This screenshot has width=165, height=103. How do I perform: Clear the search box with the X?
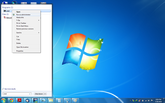[x=30, y=94]
